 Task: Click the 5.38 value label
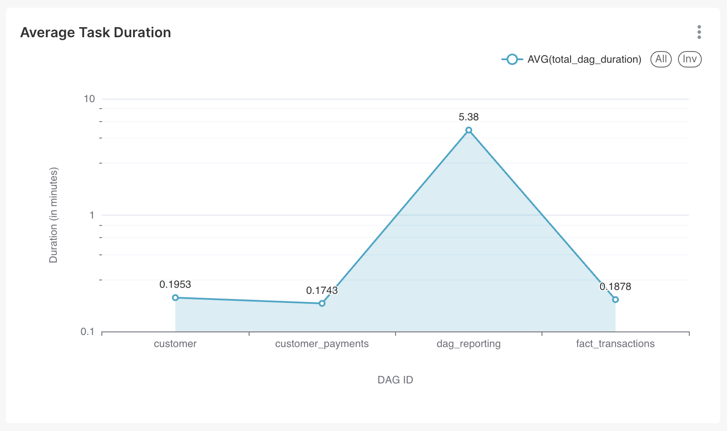(x=468, y=117)
